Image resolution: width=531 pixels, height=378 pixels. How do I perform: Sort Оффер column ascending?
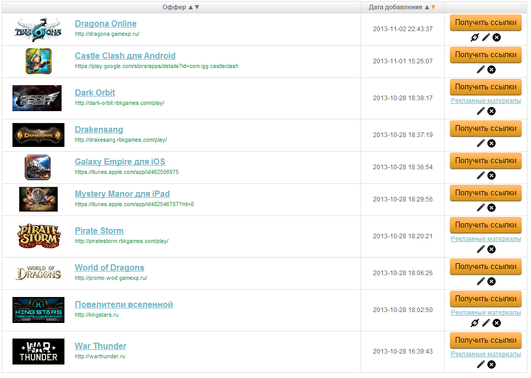click(x=190, y=7)
